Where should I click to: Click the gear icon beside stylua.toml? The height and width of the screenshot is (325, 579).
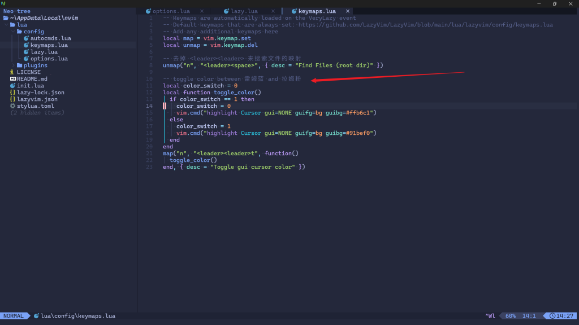coord(12,106)
